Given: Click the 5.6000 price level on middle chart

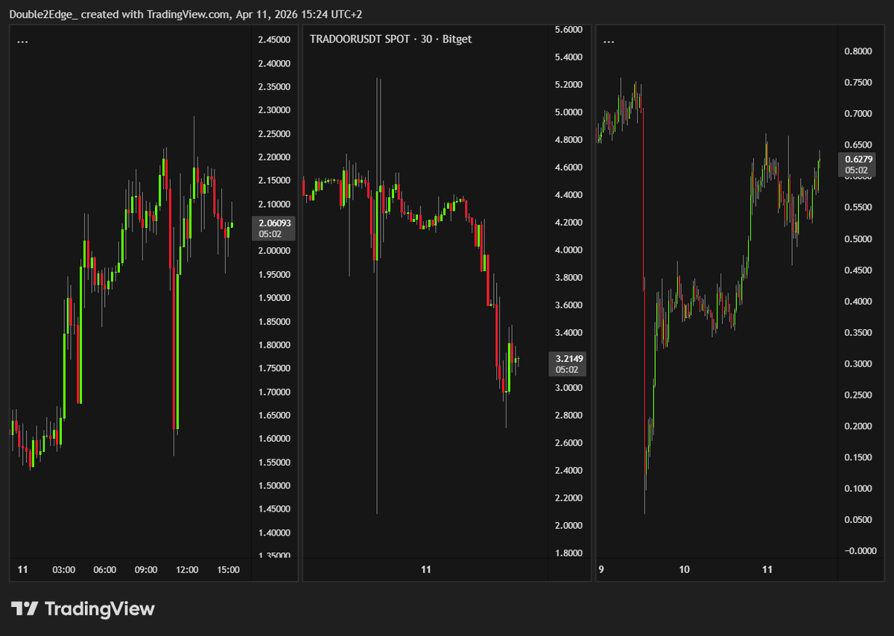Looking at the screenshot, I should [x=568, y=30].
